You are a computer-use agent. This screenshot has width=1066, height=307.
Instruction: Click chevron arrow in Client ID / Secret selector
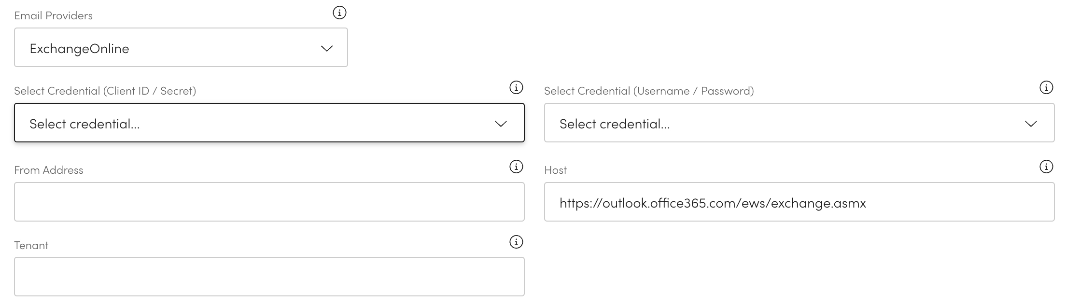tap(501, 124)
